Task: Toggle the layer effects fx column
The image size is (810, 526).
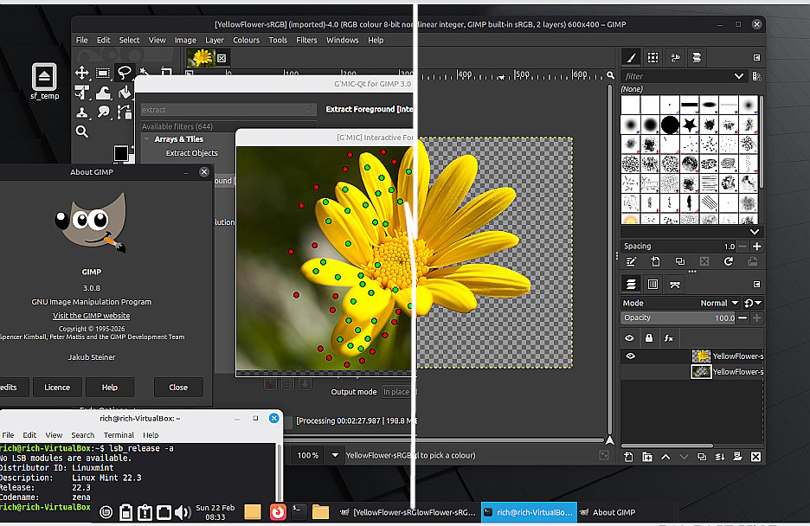Action: (668, 338)
